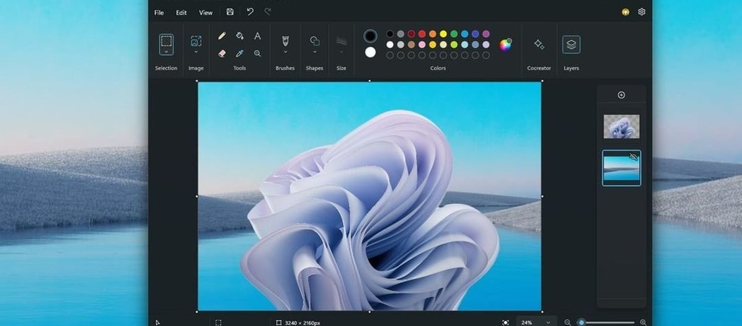
Task: Click the line Size icon
Action: pos(341,41)
